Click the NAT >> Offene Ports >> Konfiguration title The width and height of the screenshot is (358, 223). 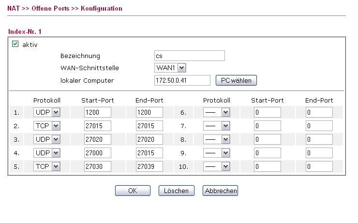(65, 8)
